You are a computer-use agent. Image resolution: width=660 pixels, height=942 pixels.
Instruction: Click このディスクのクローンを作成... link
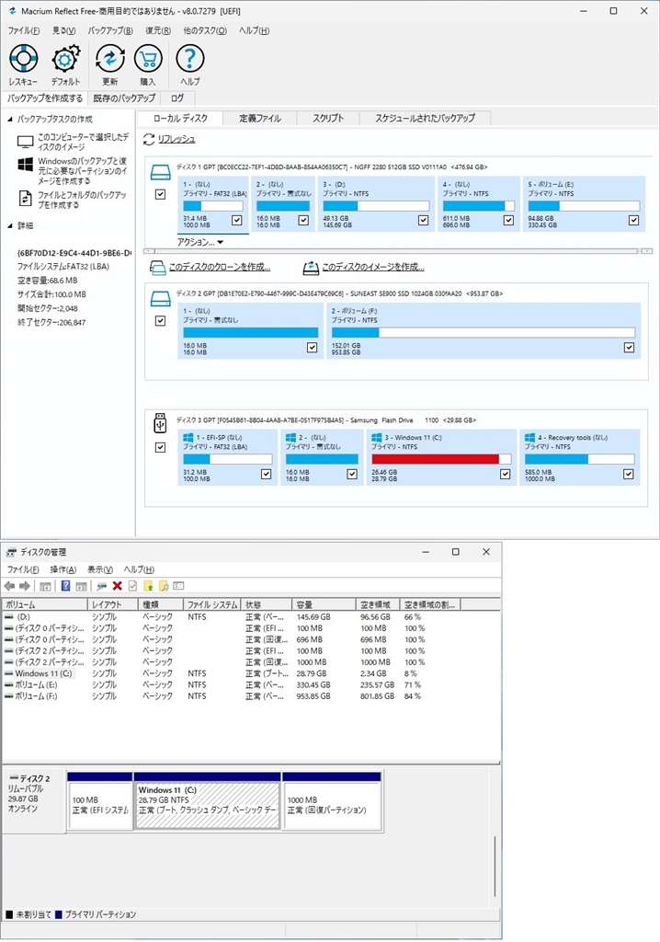[x=220, y=268]
